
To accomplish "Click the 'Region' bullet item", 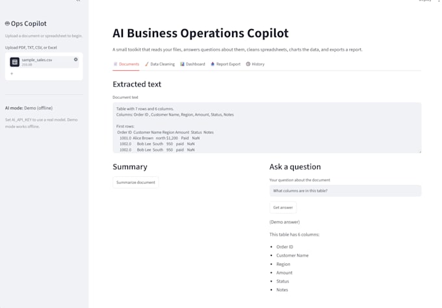I will pos(283,264).
